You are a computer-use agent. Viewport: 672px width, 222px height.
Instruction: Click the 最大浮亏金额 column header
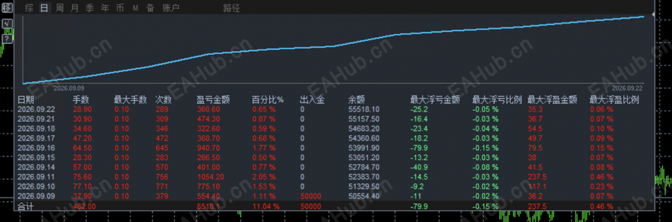coord(435,100)
